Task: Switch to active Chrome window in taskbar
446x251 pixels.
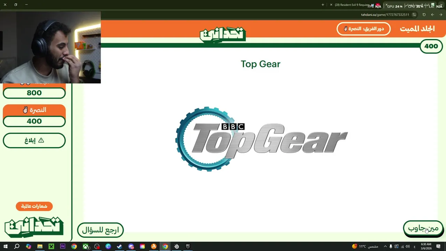Action: pos(165,246)
